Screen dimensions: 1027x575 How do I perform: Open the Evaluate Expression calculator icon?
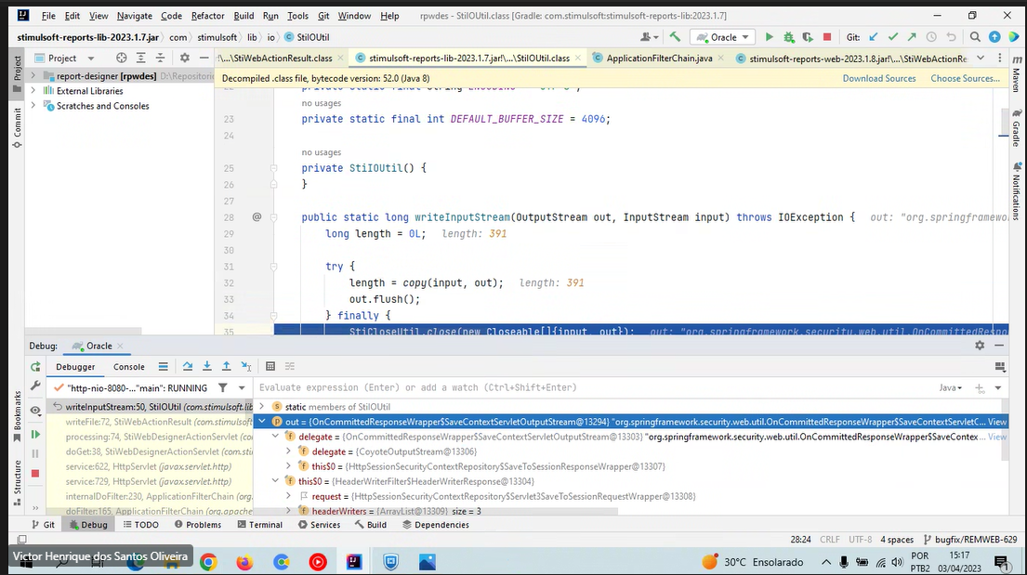(270, 367)
